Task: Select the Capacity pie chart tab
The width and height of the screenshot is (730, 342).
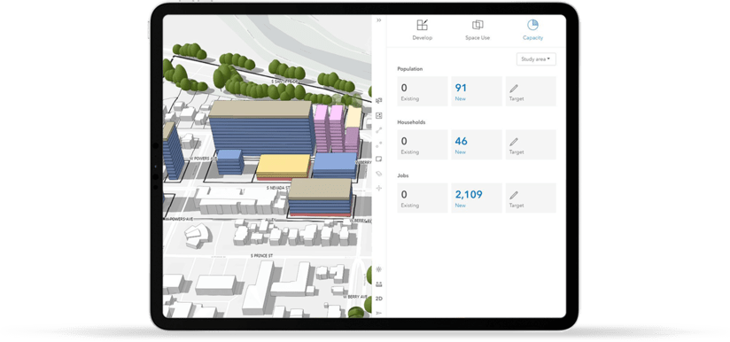Action: (532, 30)
